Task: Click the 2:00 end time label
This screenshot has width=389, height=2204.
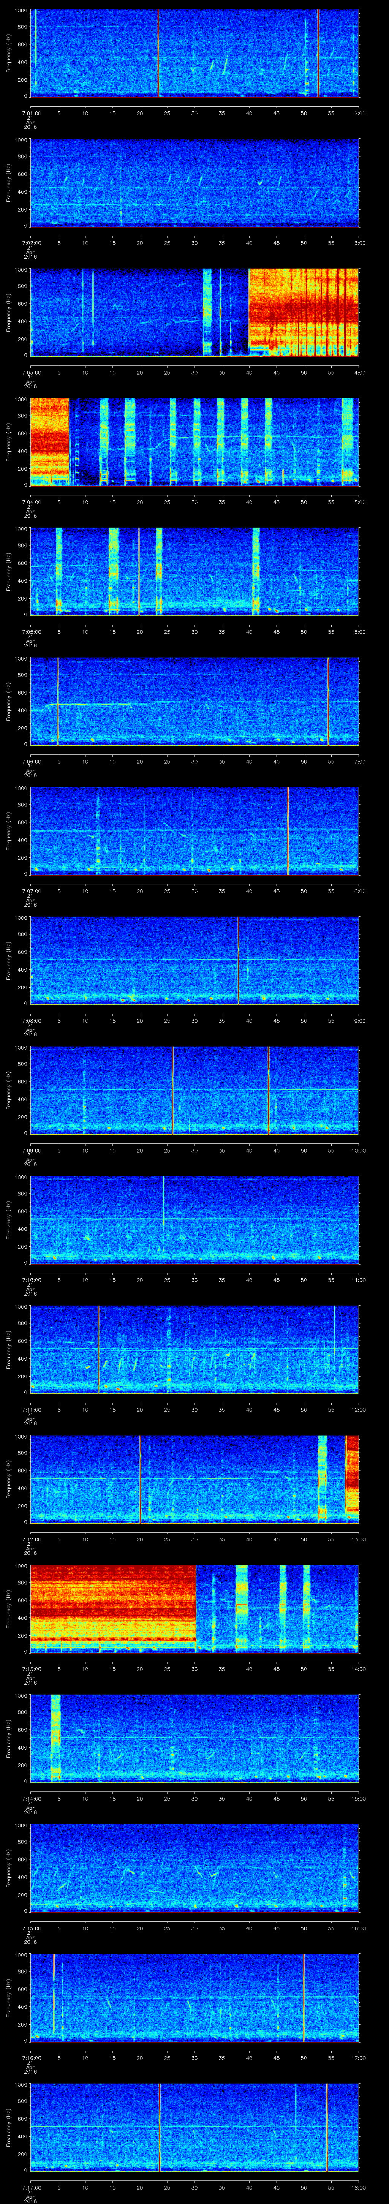Action: (359, 113)
